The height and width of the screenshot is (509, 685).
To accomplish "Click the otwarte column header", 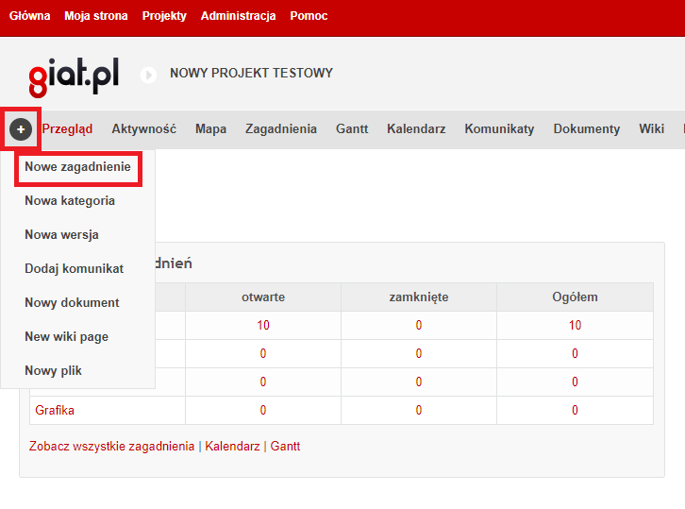I will tap(263, 297).
